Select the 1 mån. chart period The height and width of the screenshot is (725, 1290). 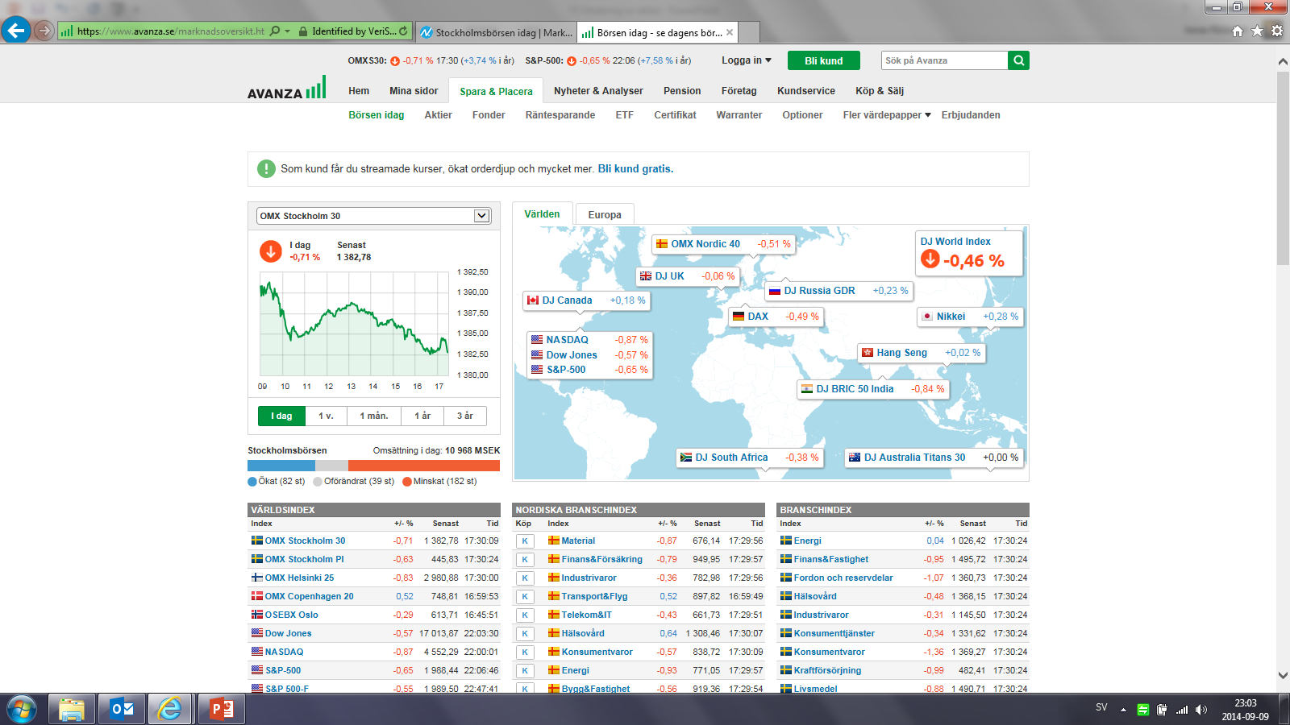tap(374, 416)
